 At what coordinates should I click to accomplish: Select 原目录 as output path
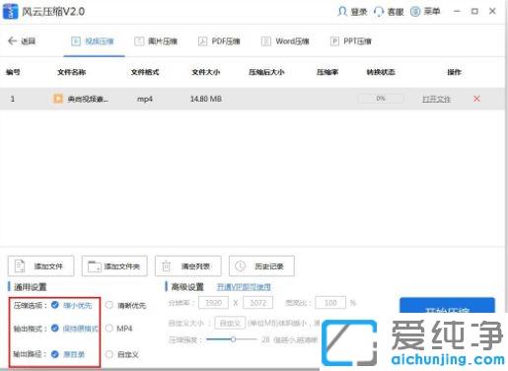(68, 354)
